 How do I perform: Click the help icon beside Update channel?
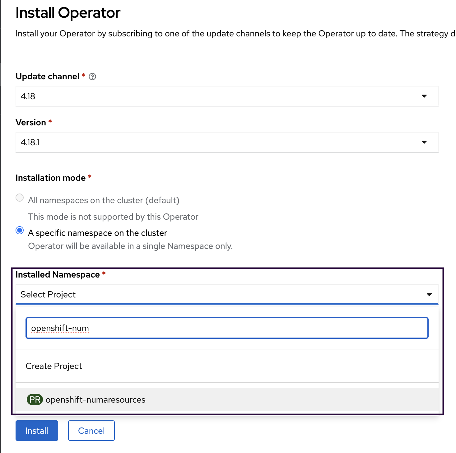pyautogui.click(x=92, y=77)
